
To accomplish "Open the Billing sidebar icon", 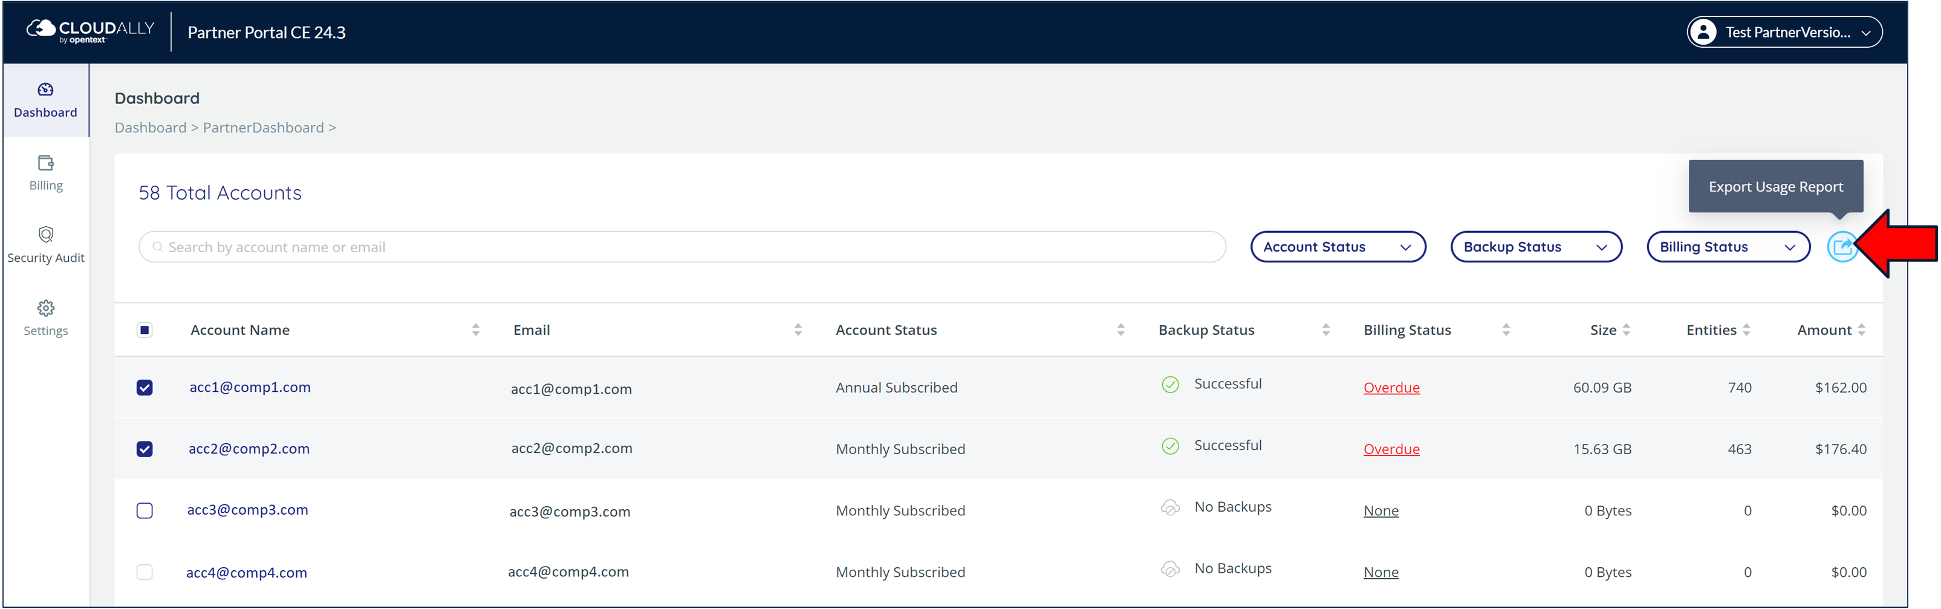I will 45,163.
